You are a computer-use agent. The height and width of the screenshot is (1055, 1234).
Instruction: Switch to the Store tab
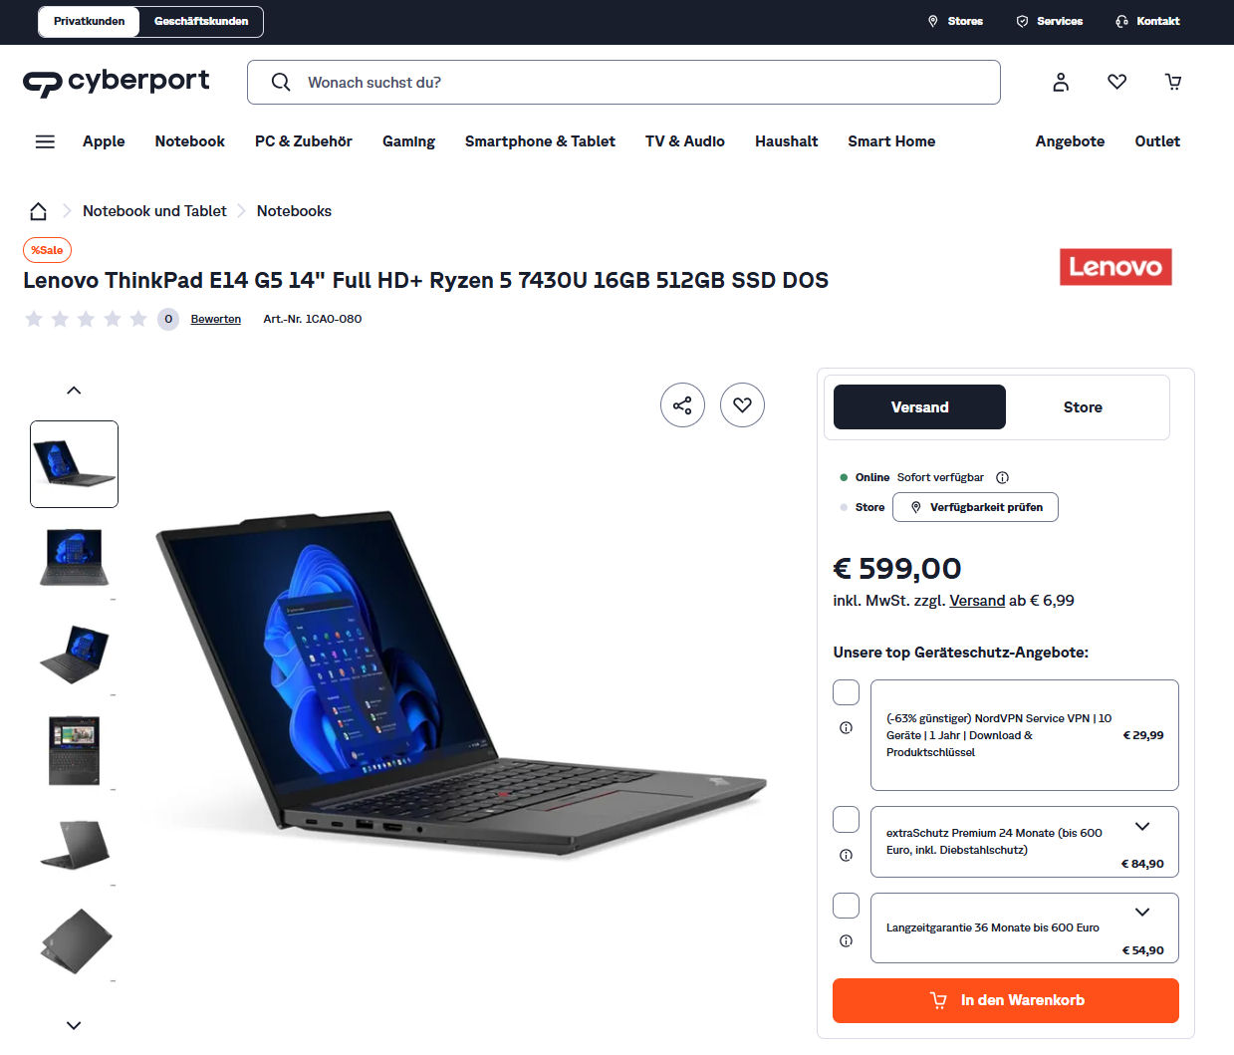(1083, 407)
